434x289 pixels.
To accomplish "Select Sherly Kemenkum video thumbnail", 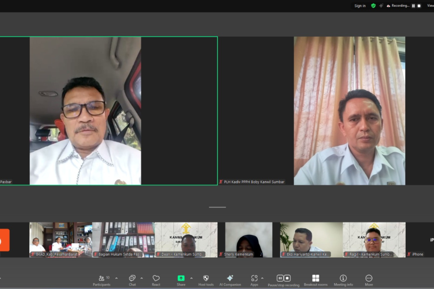I will 248,240.
